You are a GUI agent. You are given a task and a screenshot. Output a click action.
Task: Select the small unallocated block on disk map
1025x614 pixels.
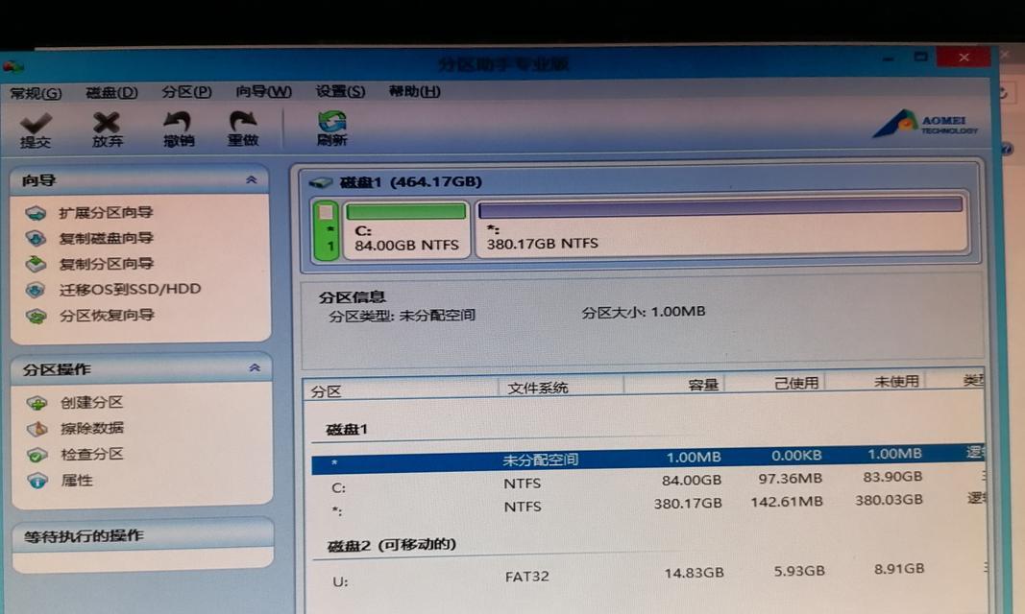coord(326,231)
